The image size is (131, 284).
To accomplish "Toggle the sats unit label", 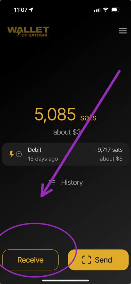I will tap(88, 117).
